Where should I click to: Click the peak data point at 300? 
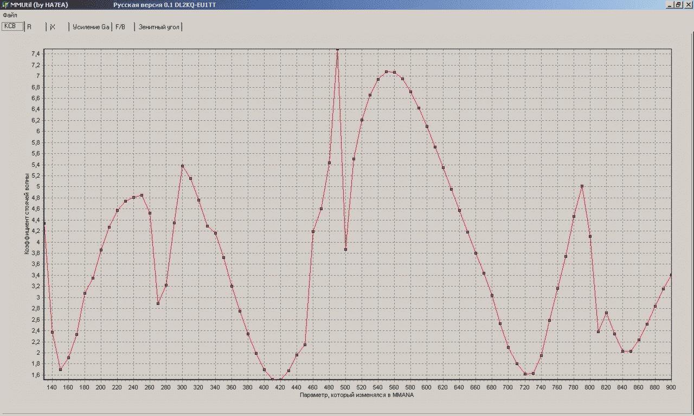182,166
